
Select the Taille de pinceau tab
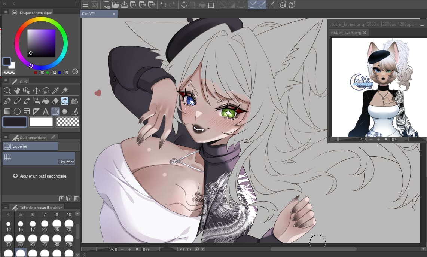37,208
